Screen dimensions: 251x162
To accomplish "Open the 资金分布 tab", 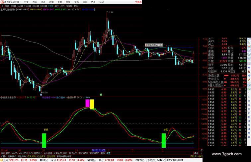I will [x=22, y=156].
